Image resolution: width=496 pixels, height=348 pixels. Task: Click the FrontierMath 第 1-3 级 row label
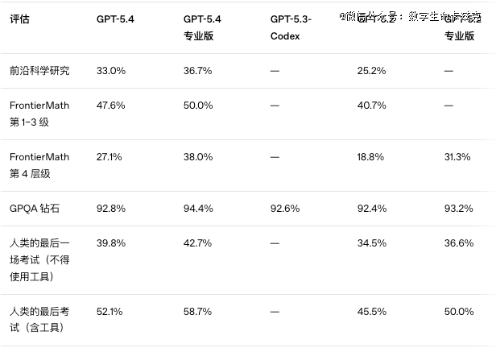[x=39, y=114]
